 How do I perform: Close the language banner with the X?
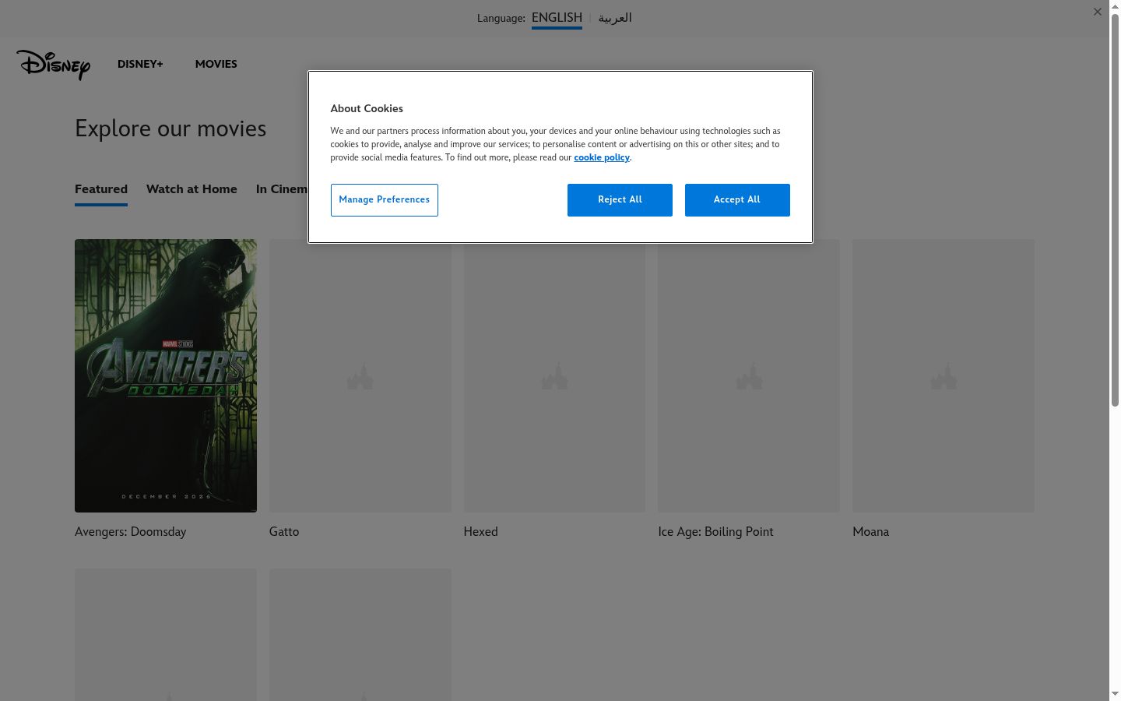[x=1098, y=12]
